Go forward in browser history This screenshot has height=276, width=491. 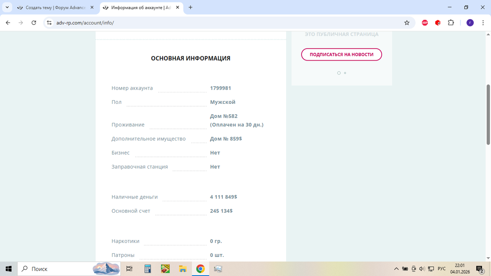coord(21,23)
